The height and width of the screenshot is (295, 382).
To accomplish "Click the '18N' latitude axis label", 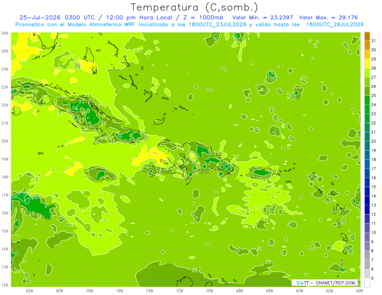I will pos(4,177).
